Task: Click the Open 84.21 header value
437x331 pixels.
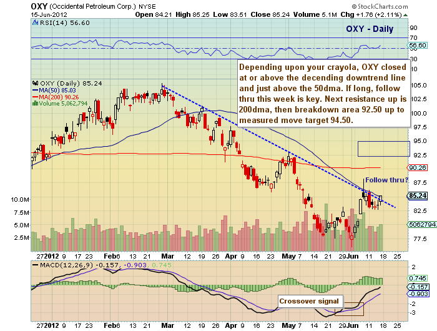Action: click(x=154, y=15)
